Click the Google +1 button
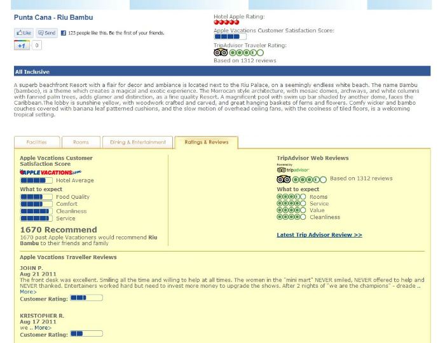Viewport: 445px width, 343px height. [x=22, y=45]
